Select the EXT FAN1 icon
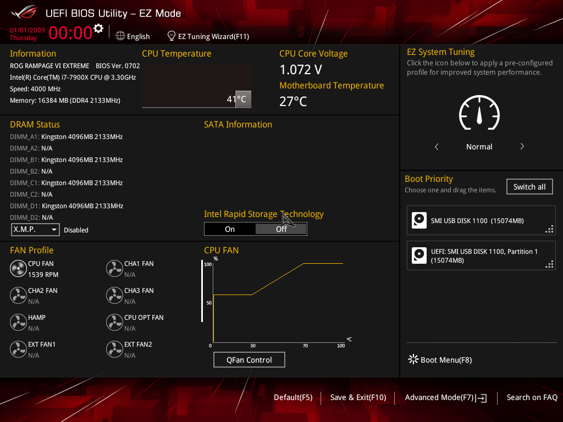Image resolution: width=563 pixels, height=422 pixels. pyautogui.click(x=18, y=349)
